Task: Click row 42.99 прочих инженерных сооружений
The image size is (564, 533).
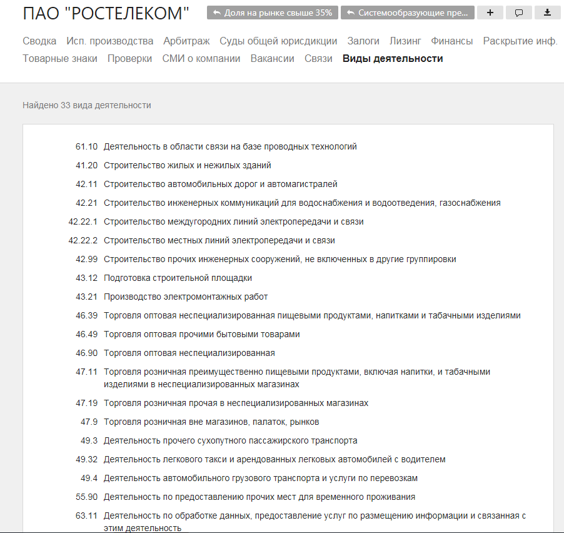Action: [x=266, y=259]
